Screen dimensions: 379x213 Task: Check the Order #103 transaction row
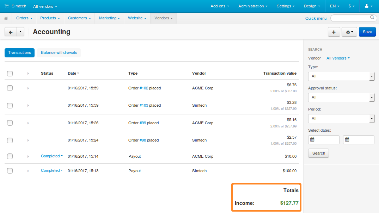point(10,106)
